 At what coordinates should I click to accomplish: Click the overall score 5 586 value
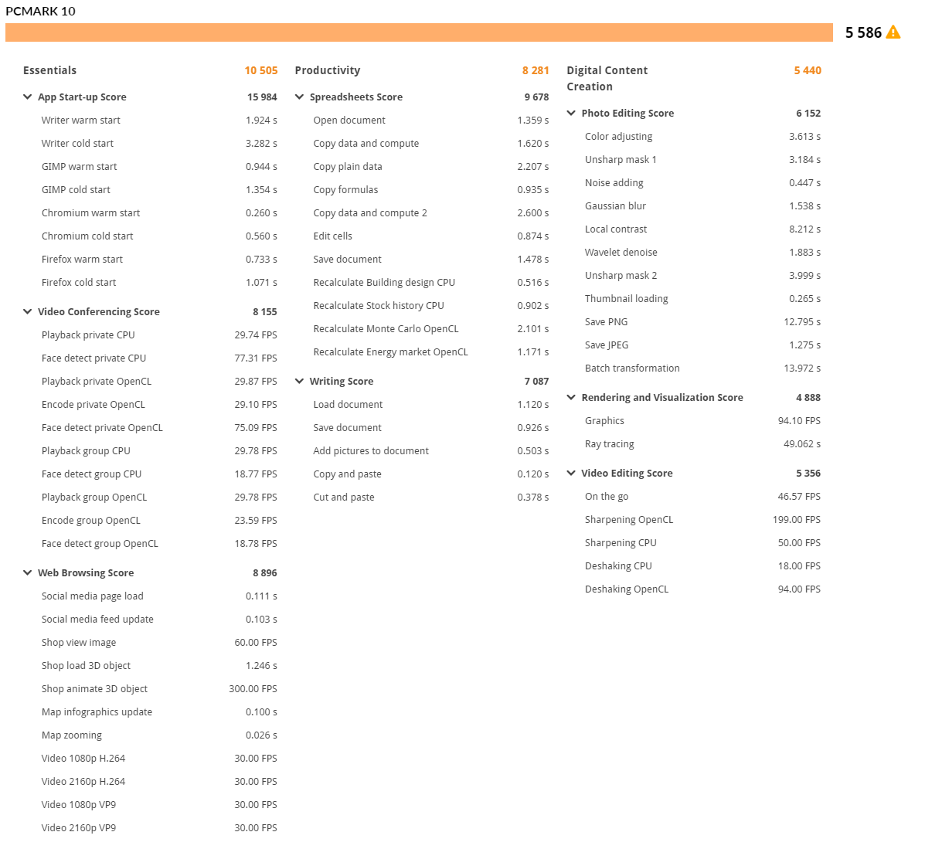click(862, 32)
